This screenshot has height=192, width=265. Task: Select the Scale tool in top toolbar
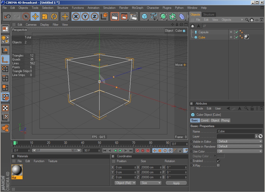(45, 17)
